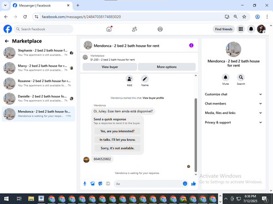Open Windows notification center icon
Viewport: 273px width, 204px height.
point(265,199)
